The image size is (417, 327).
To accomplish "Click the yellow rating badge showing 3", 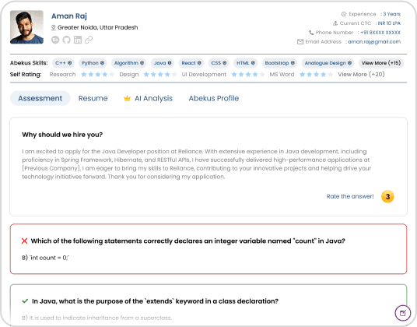I will (387, 197).
